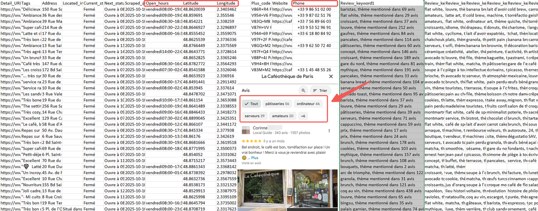Select the Latitude column header
The width and height of the screenshot is (538, 211).
coord(199,3)
